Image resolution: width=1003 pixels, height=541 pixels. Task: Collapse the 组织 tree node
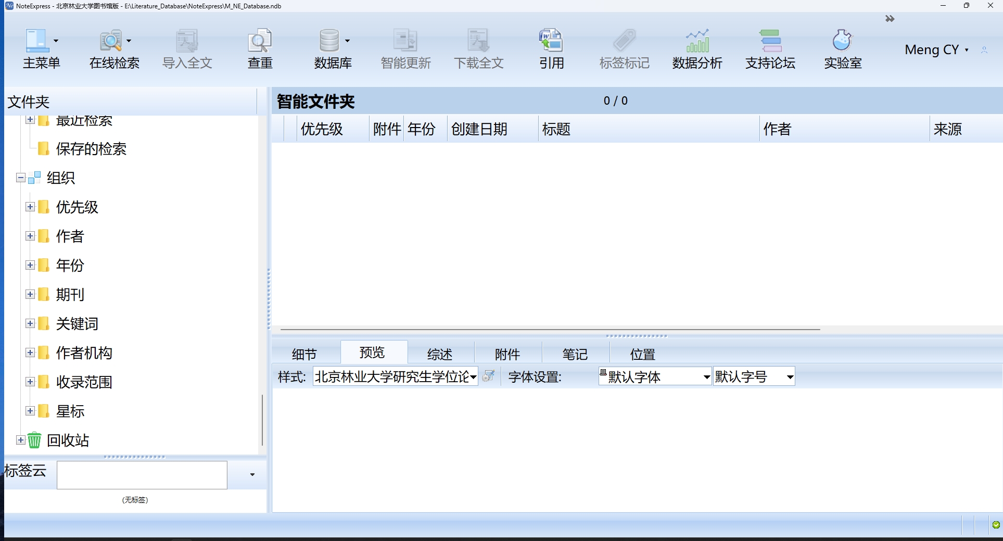[21, 178]
